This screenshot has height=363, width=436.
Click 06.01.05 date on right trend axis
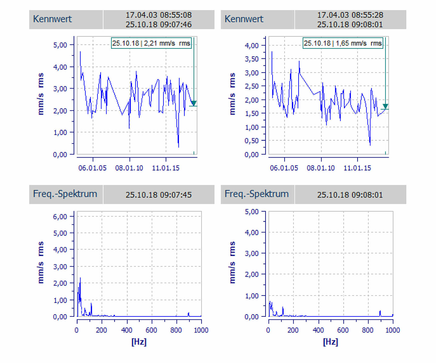click(x=284, y=168)
